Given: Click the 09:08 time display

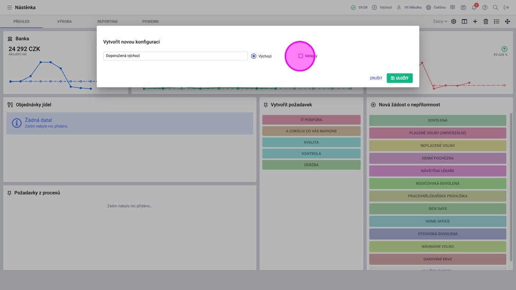Looking at the screenshot, I should pos(363,7).
